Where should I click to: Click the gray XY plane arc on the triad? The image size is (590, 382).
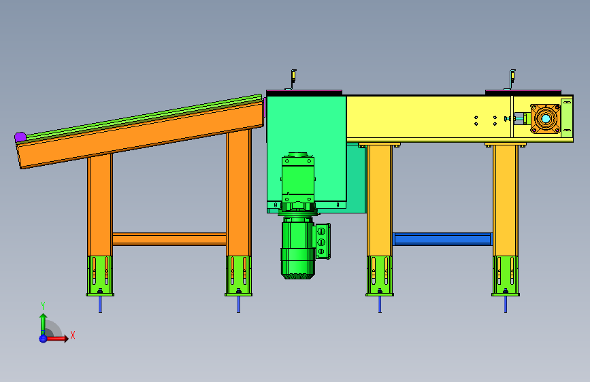click(54, 328)
